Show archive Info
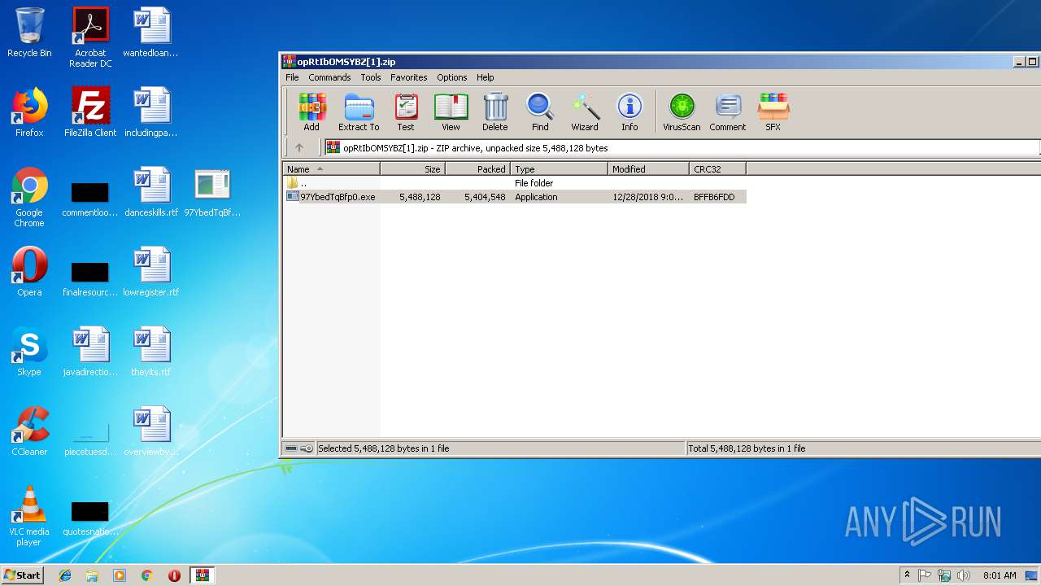The image size is (1041, 586). [629, 112]
